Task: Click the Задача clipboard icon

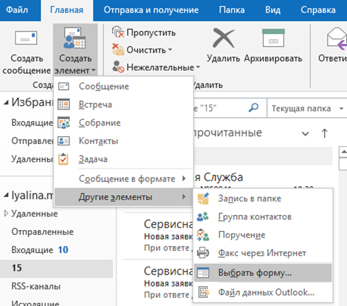Action: click(63, 159)
